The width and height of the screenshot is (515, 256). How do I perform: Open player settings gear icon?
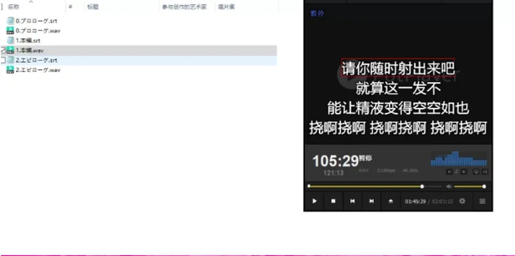pyautogui.click(x=462, y=201)
